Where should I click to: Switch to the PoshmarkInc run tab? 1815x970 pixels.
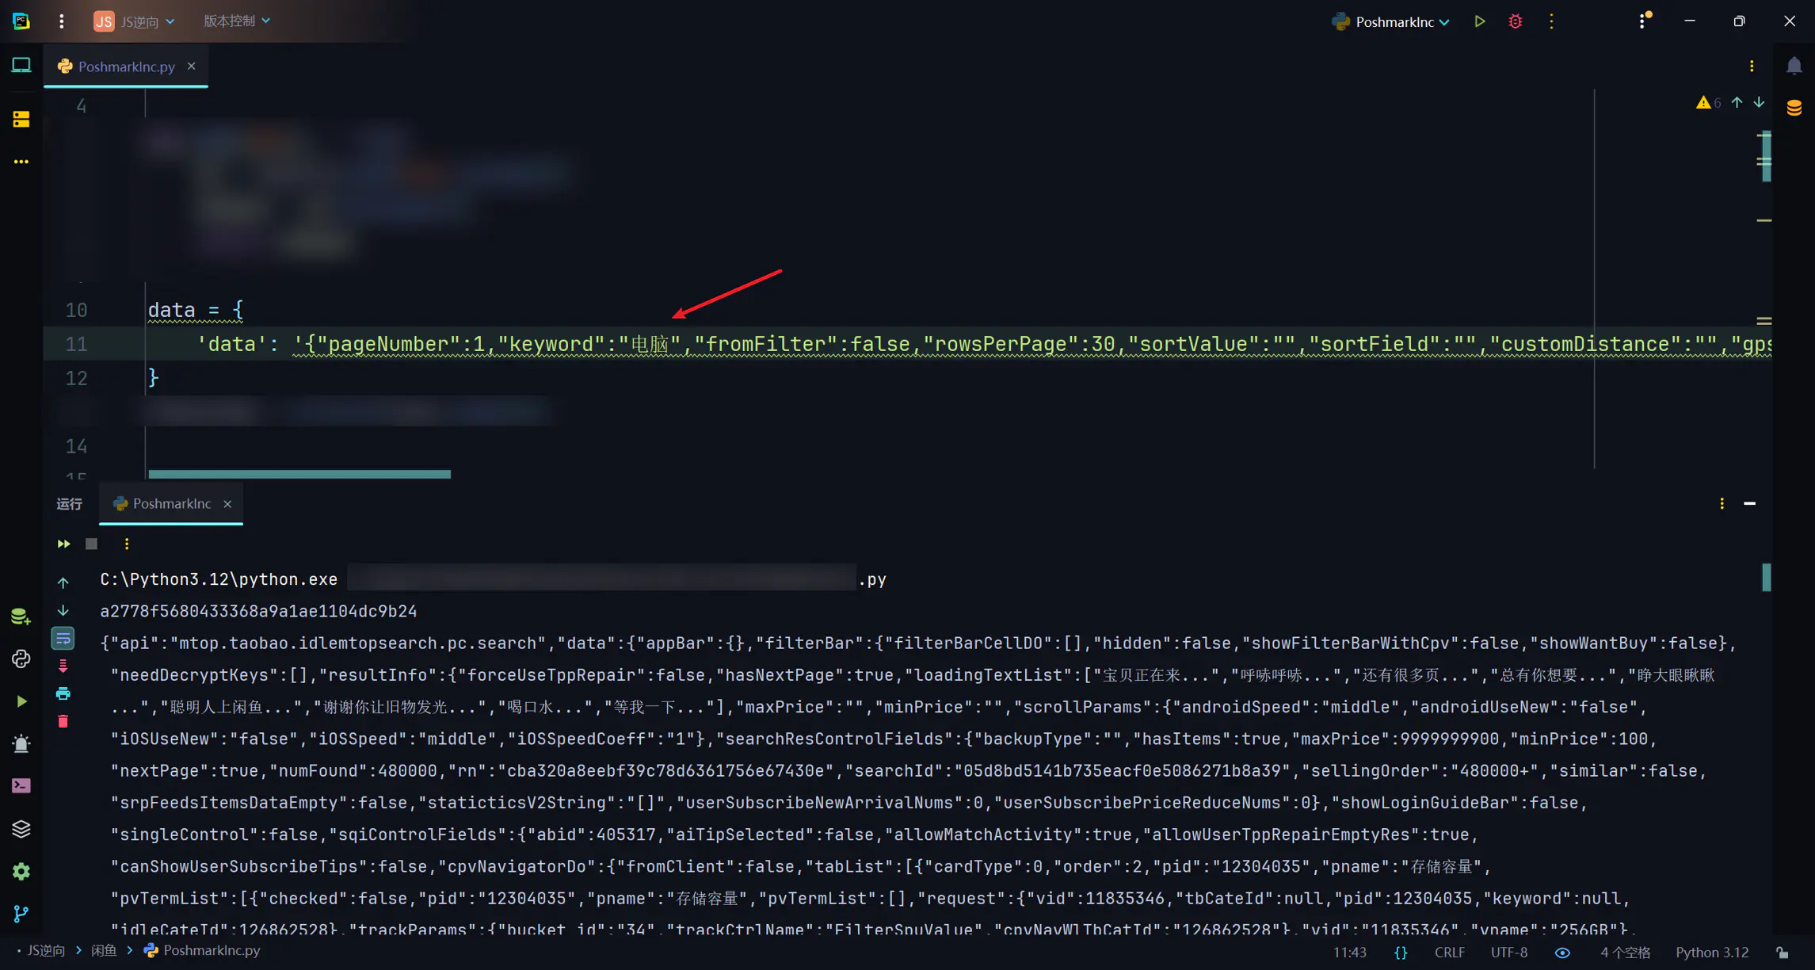tap(171, 504)
